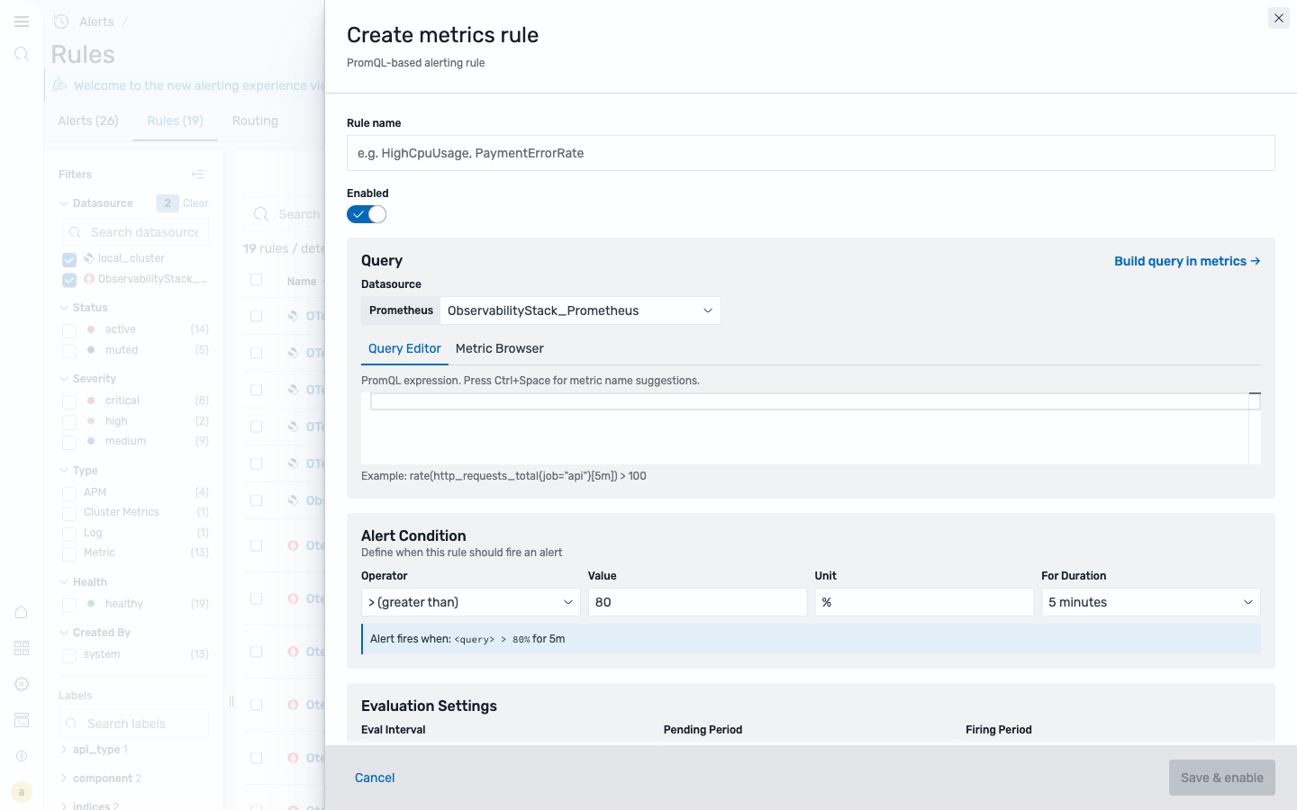Click the Value field showing 80
The image size is (1297, 810).
[698, 602]
